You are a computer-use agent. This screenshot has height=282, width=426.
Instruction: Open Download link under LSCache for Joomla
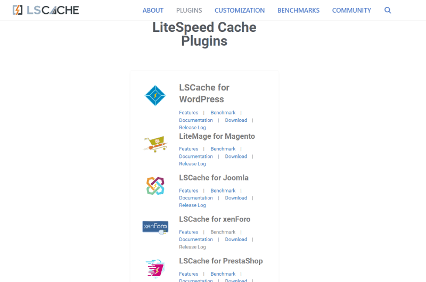pos(236,198)
